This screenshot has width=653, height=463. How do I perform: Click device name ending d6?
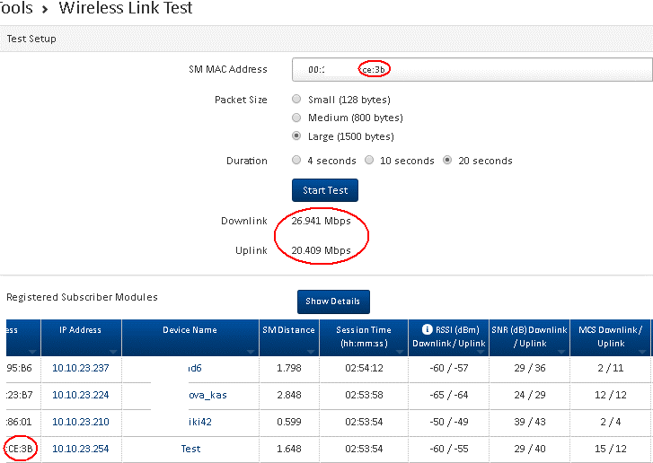[x=195, y=368]
